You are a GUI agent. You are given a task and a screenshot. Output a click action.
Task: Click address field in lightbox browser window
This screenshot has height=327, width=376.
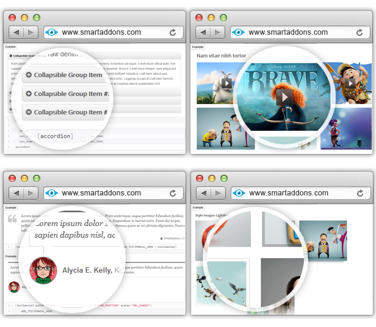tap(301, 193)
